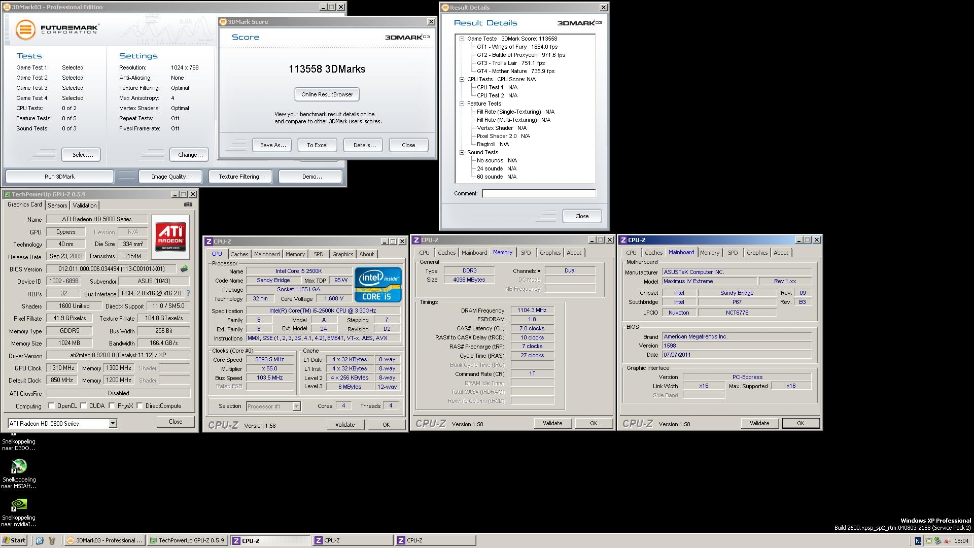Open the Caches tab in CPU-Z
The height and width of the screenshot is (548, 974).
pos(239,254)
